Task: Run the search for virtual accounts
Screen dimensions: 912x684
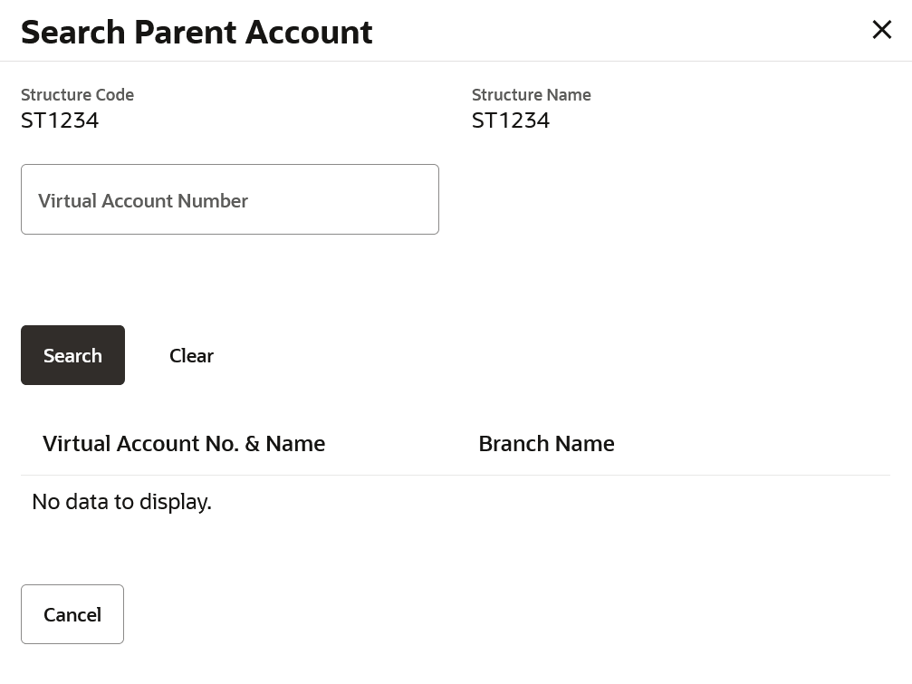Action: 72,355
